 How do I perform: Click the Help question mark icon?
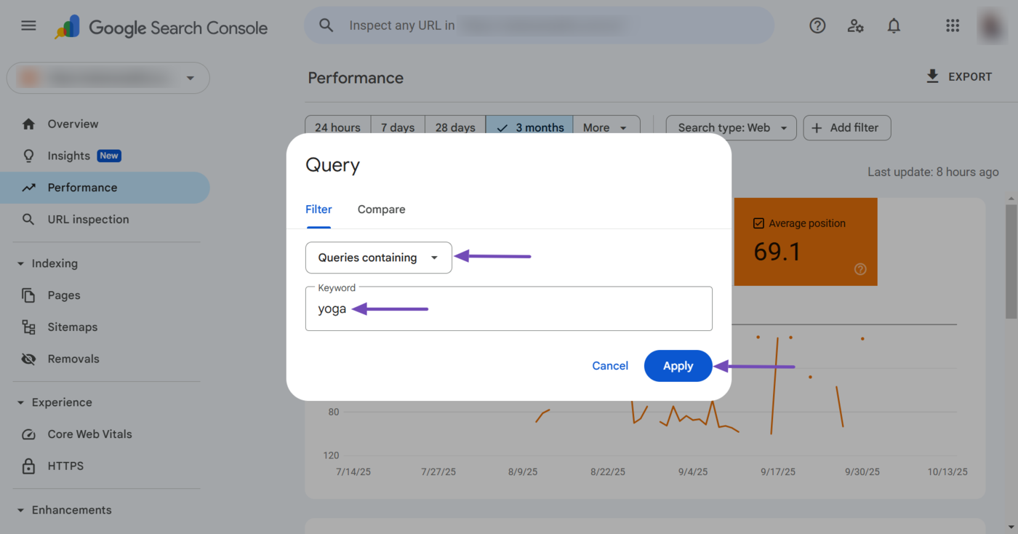click(x=817, y=26)
